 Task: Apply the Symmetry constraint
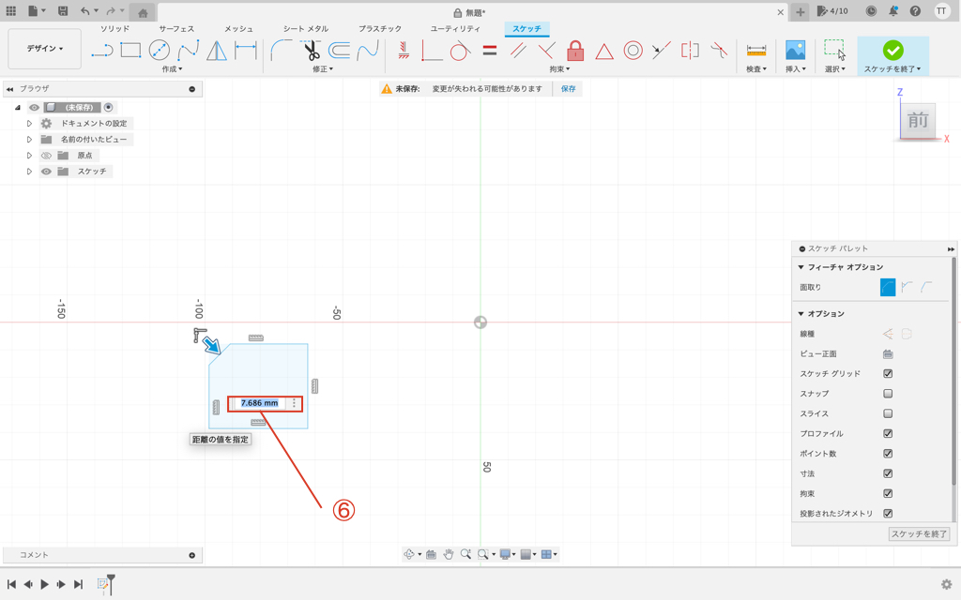(x=690, y=51)
